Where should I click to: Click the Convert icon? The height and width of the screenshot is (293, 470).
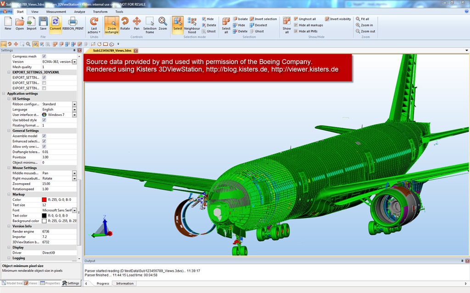[55, 24]
